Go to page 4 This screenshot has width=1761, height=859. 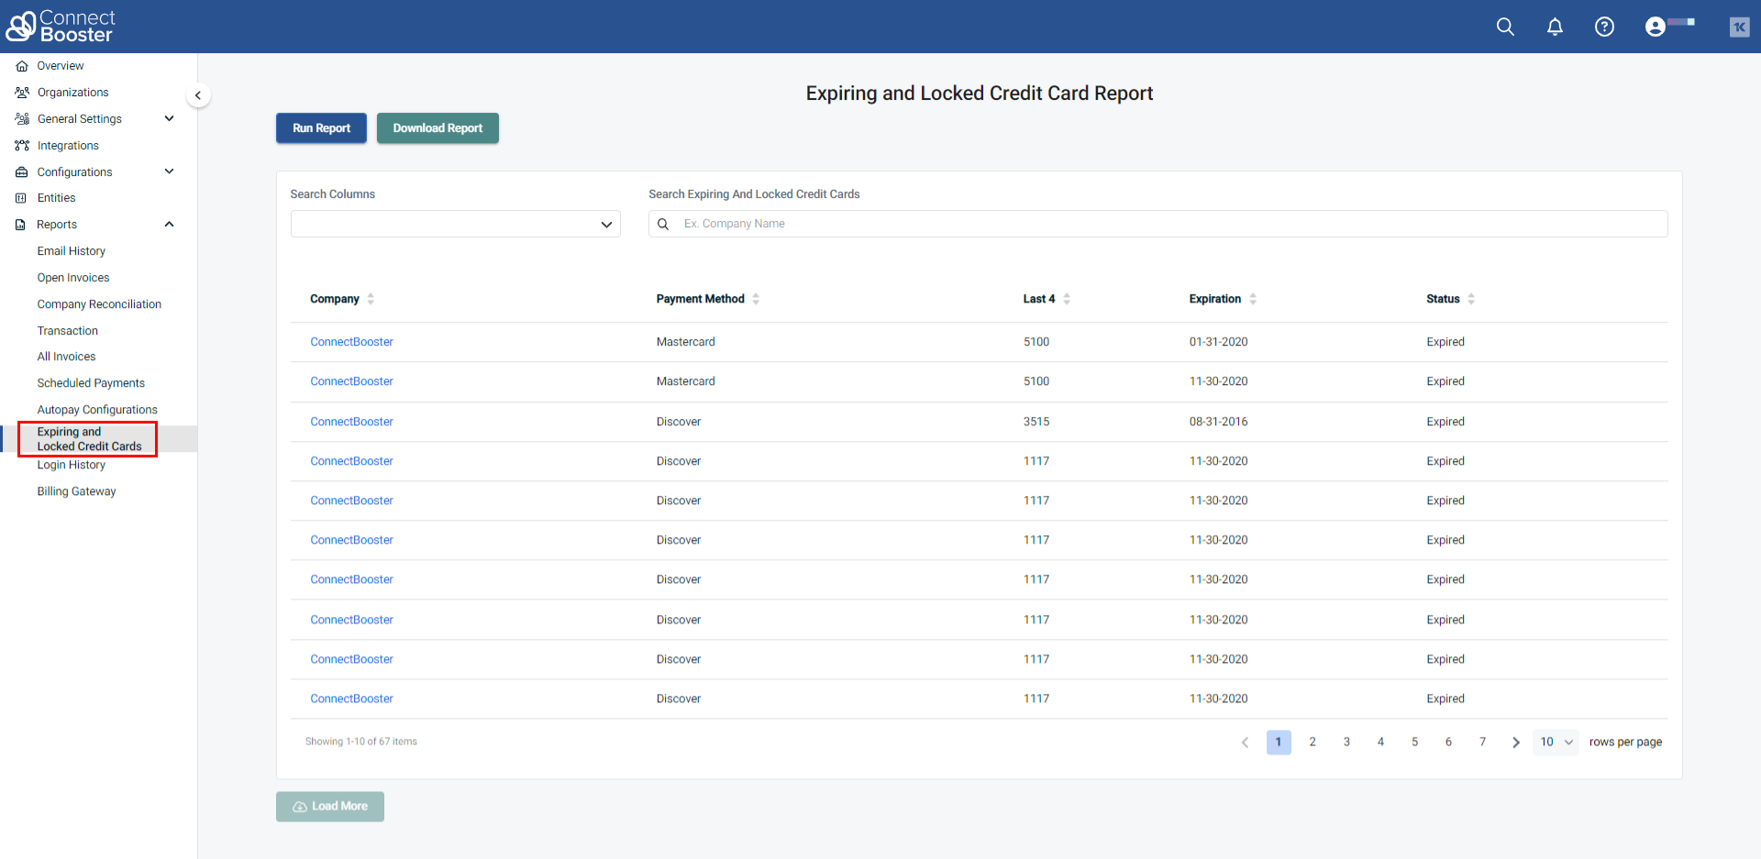click(1380, 743)
